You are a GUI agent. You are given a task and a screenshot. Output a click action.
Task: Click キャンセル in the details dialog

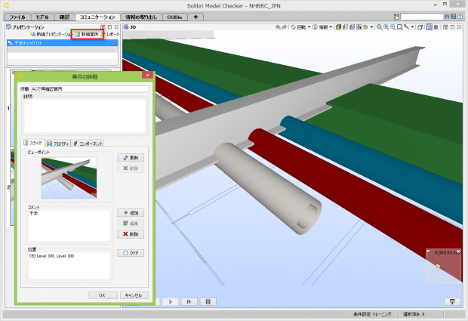pyautogui.click(x=134, y=295)
